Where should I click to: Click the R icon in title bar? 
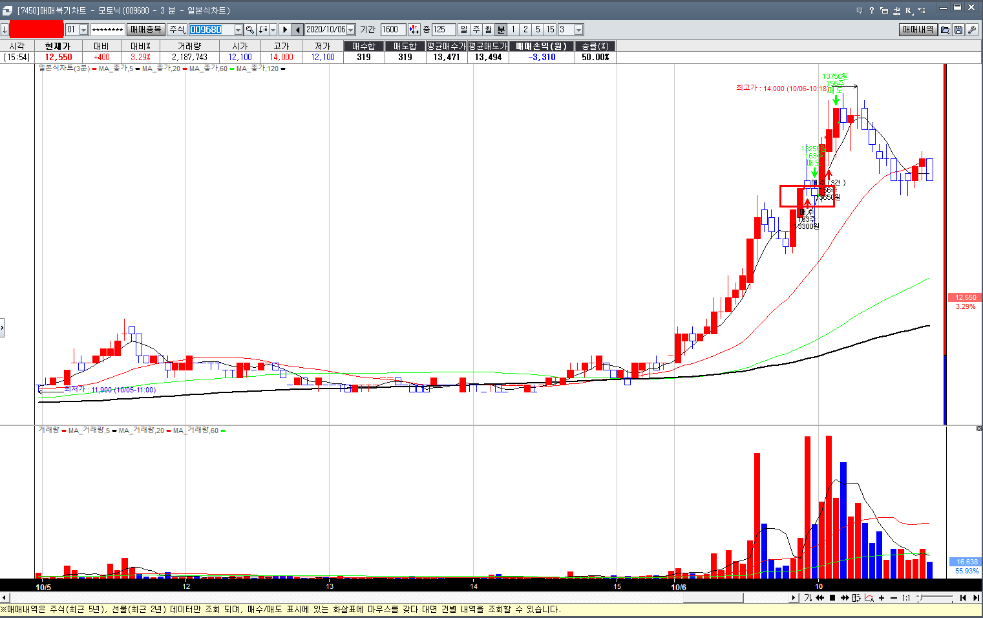[909, 10]
